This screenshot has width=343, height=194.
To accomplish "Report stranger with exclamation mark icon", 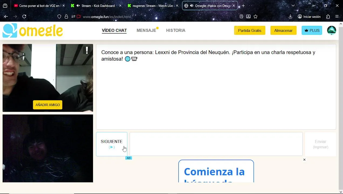I will pyautogui.click(x=87, y=50).
